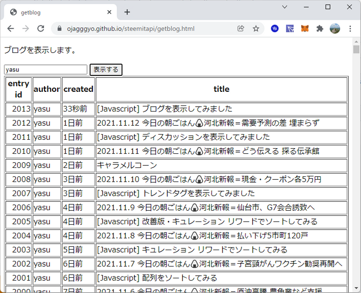The image size is (361, 293).
Task: Open the tab search chevron
Action: 284,7
